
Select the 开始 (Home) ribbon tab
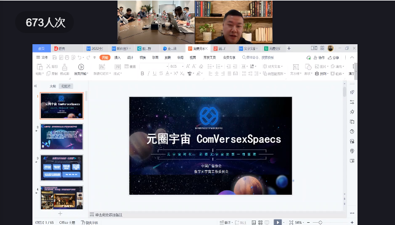point(105,58)
